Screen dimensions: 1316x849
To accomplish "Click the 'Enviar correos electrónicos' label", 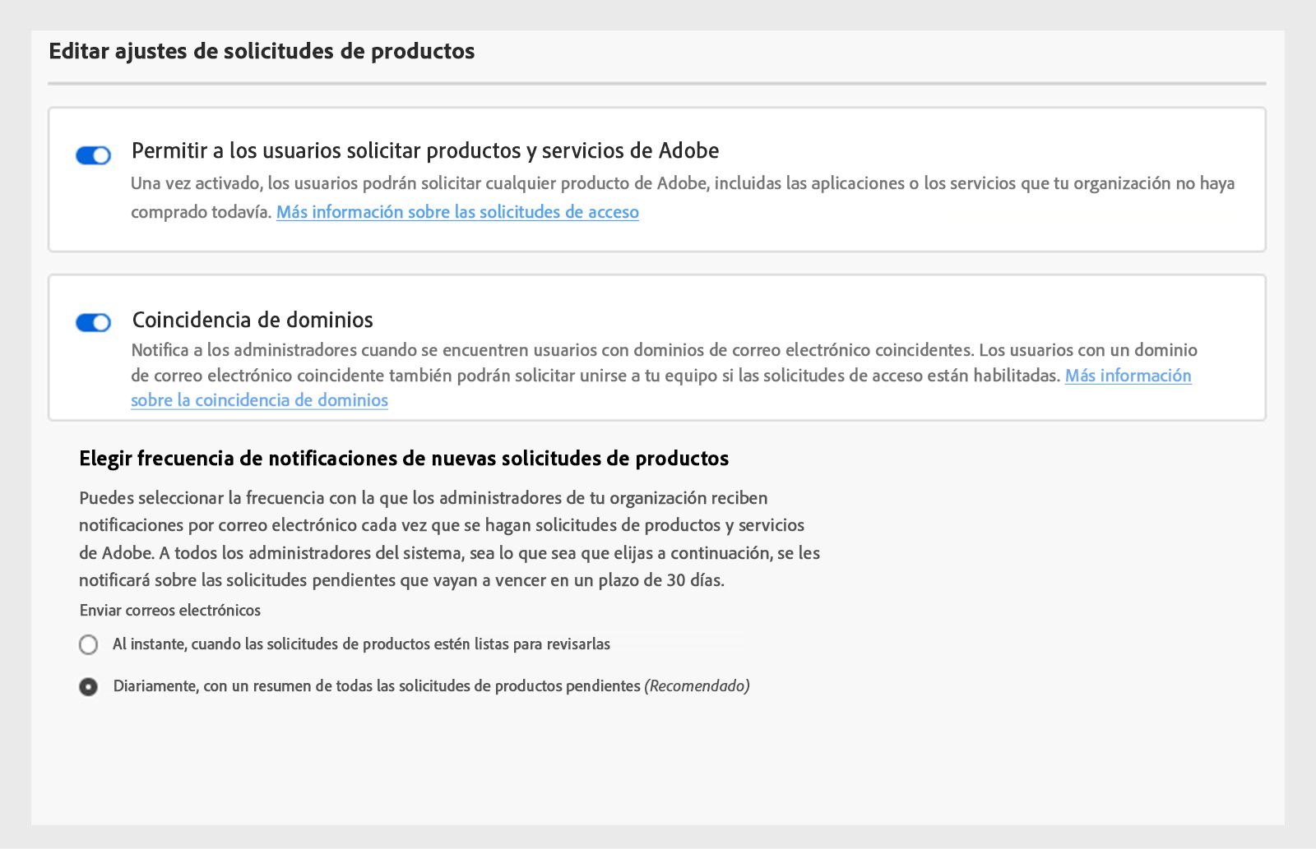I will click(170, 610).
